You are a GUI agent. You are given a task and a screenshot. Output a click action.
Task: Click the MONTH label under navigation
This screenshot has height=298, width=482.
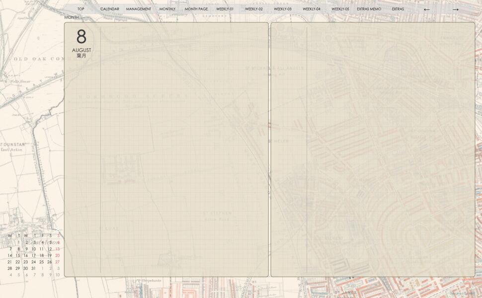tap(72, 17)
